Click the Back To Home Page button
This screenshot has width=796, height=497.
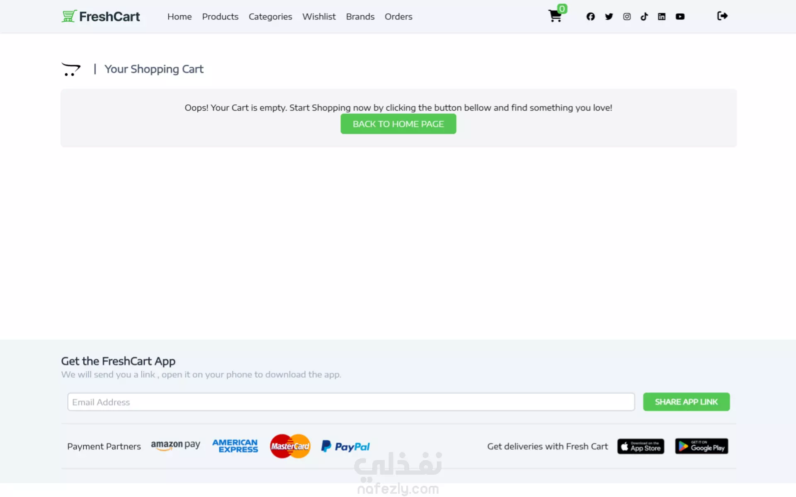click(x=398, y=124)
